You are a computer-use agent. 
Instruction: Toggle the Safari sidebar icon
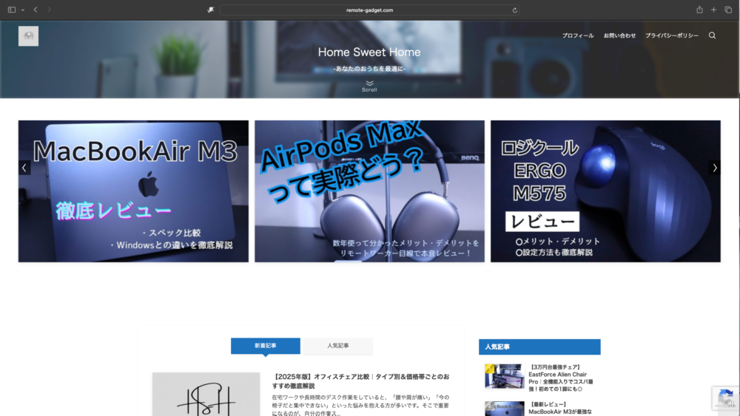[x=12, y=10]
